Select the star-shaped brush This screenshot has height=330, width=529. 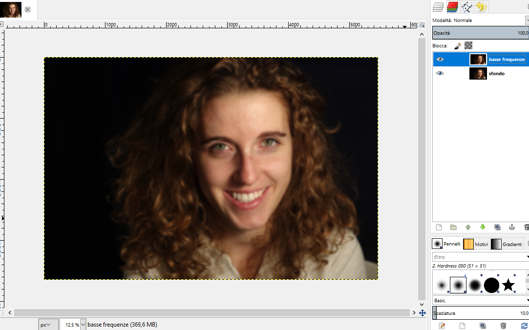click(508, 285)
